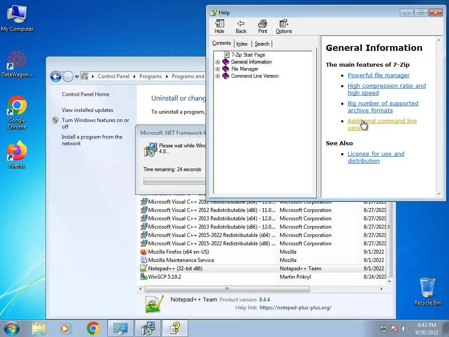Click the Control Panel back arrow button

click(56, 76)
